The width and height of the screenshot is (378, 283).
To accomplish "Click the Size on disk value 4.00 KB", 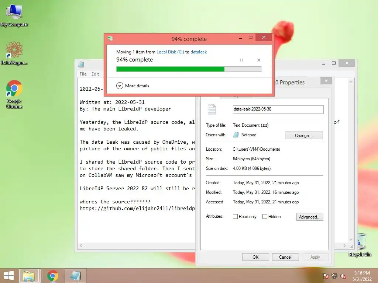I will (x=252, y=168).
